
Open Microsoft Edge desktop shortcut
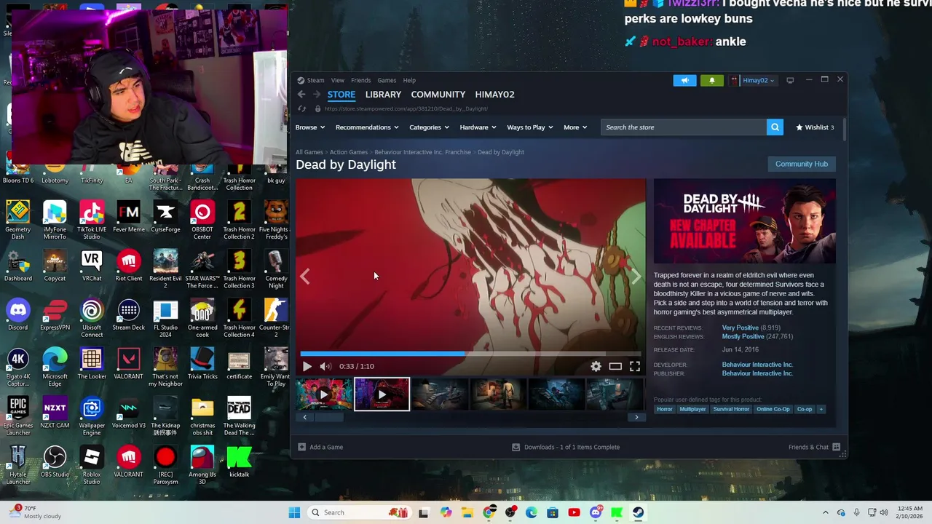click(x=55, y=366)
